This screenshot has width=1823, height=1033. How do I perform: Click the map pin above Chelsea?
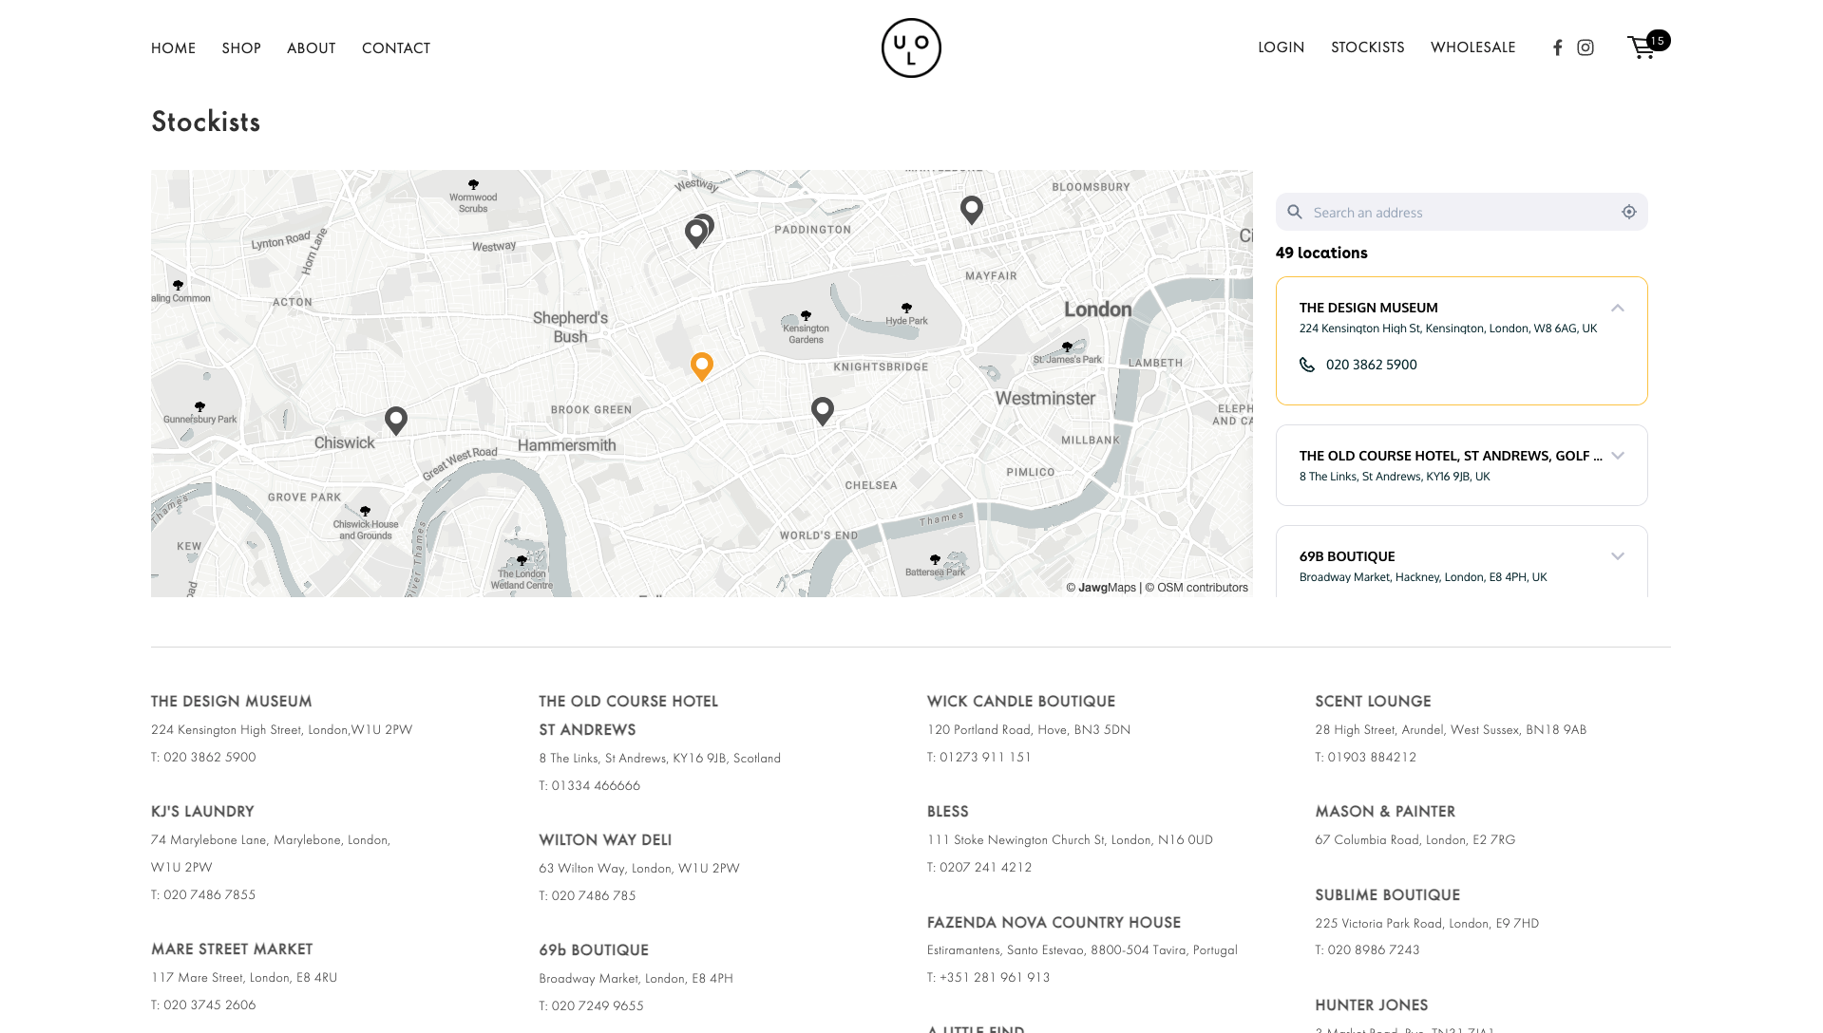(x=823, y=411)
